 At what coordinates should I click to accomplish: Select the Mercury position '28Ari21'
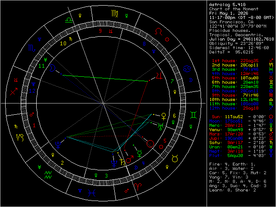pos(234,125)
